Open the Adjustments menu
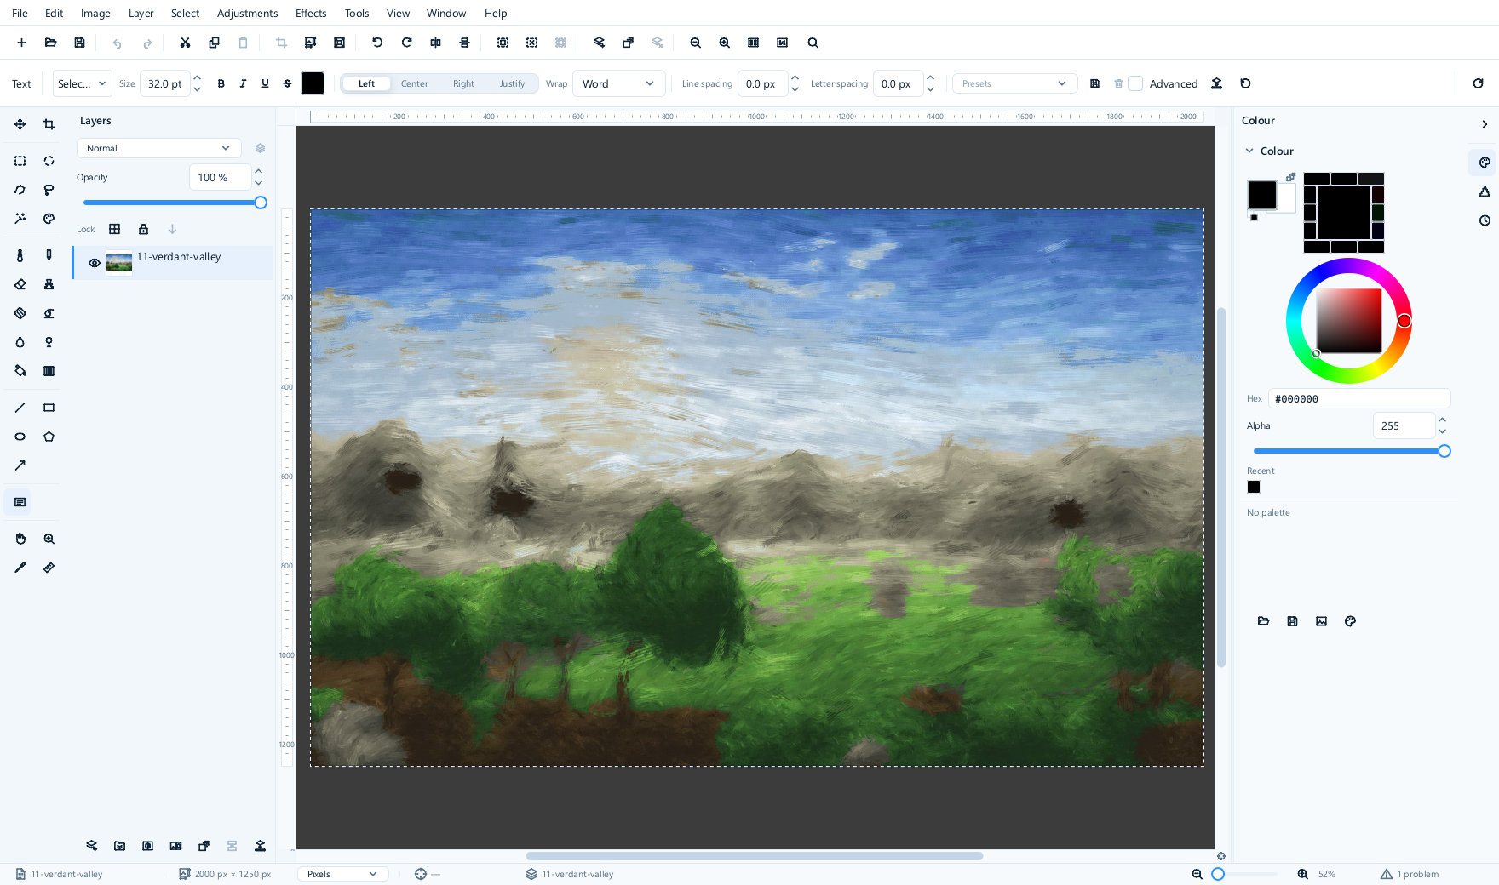 click(x=247, y=13)
